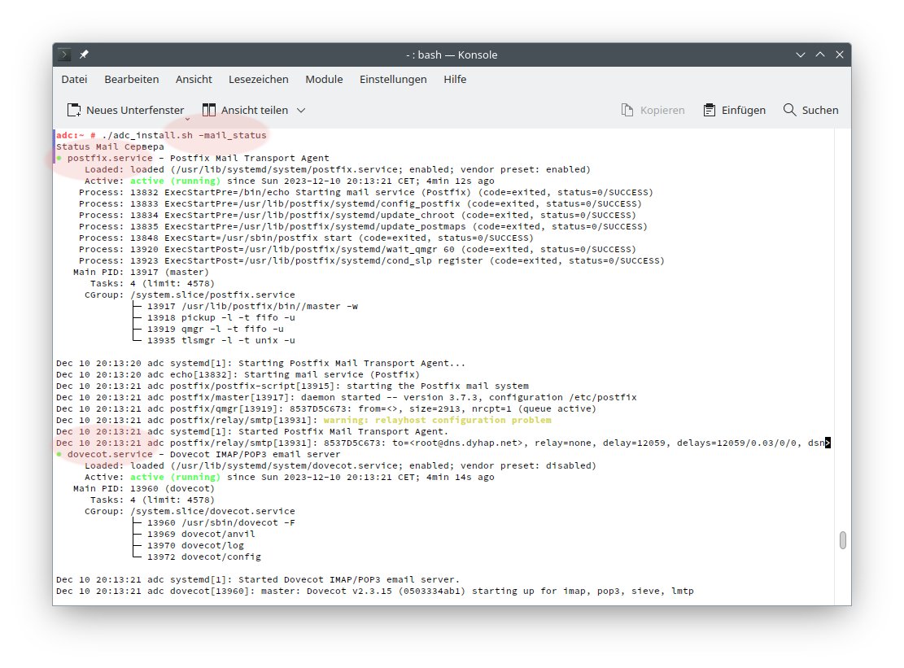Open search with the Suchen magnifier icon
This screenshot has height=668, width=904.
(x=789, y=110)
